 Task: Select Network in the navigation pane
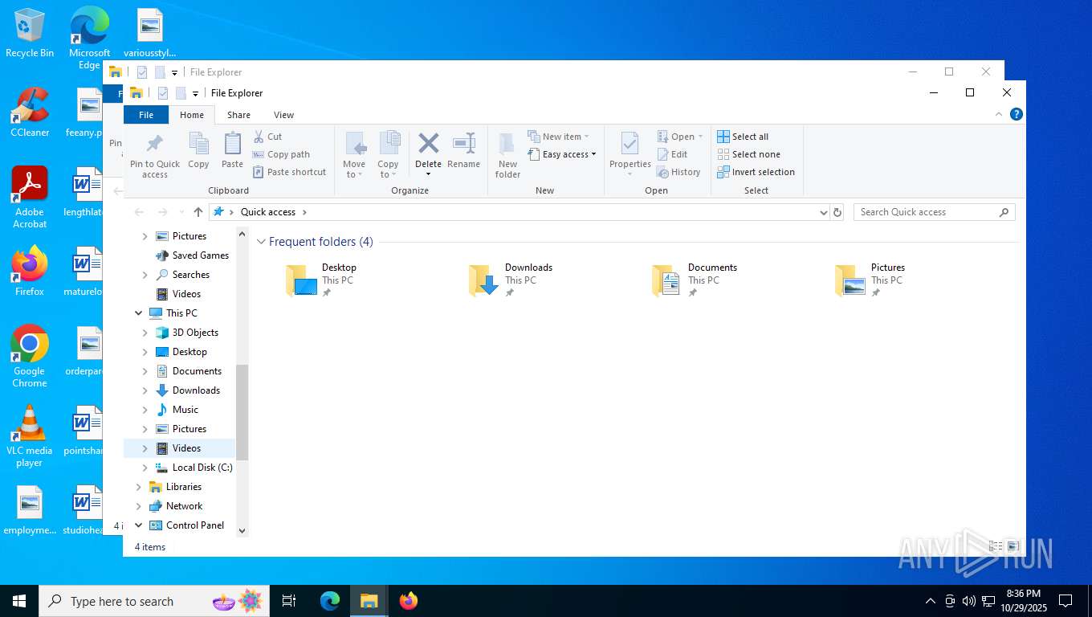pyautogui.click(x=184, y=506)
